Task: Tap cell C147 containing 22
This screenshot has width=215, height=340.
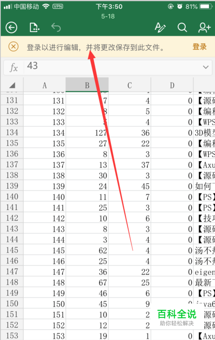Action: [x=129, y=272]
